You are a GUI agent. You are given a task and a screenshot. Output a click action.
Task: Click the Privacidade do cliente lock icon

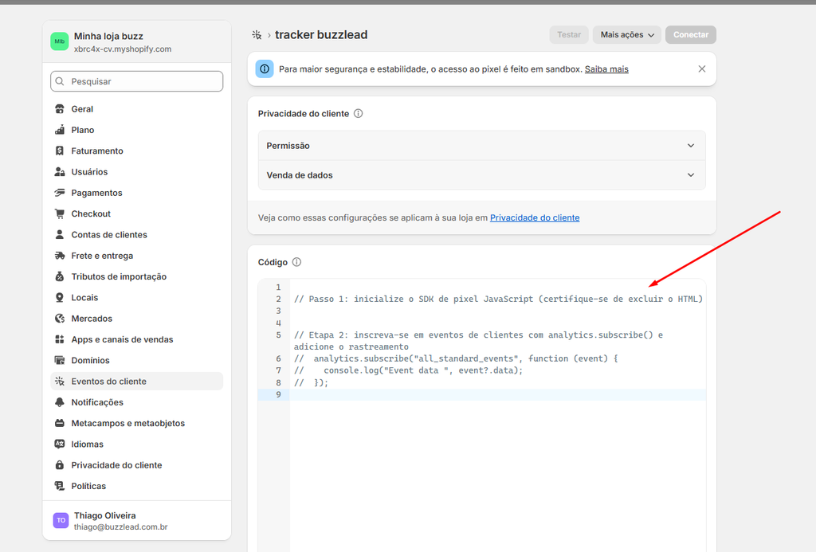click(x=60, y=464)
